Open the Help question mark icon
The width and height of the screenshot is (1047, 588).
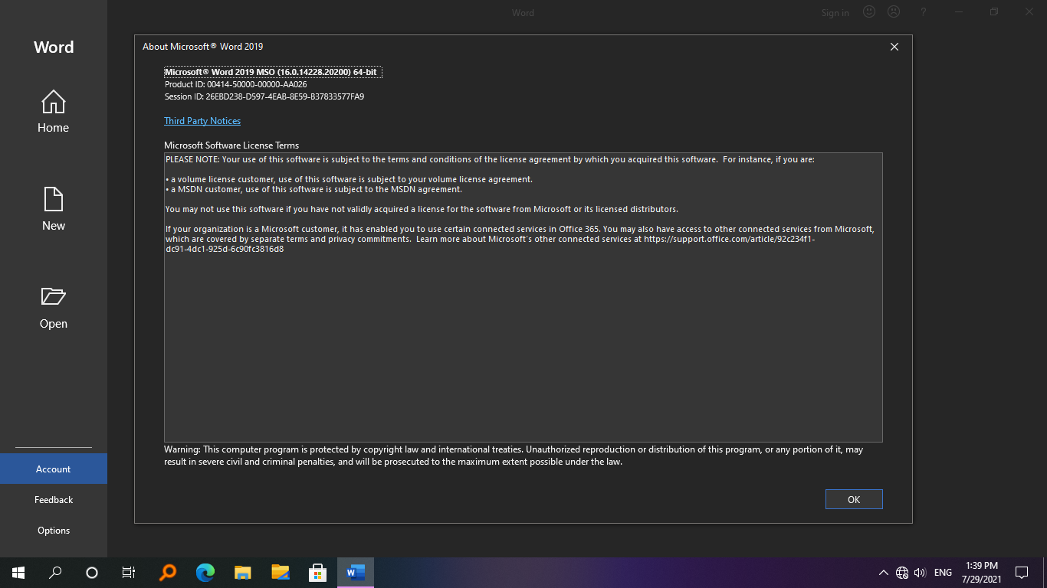pos(924,12)
